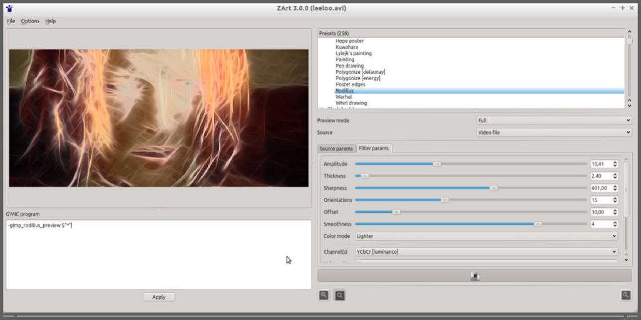Decrease Thickness with the spinbox down arrow
This screenshot has height=320, width=641.
(x=615, y=178)
